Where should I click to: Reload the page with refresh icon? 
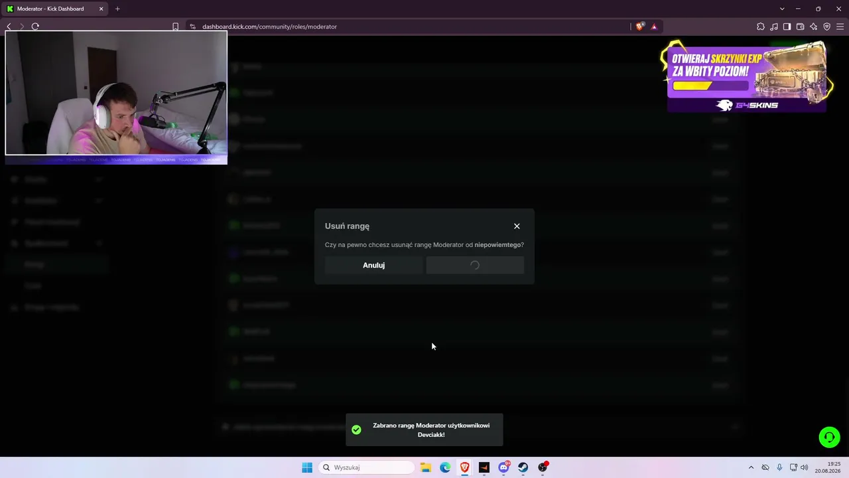click(35, 27)
